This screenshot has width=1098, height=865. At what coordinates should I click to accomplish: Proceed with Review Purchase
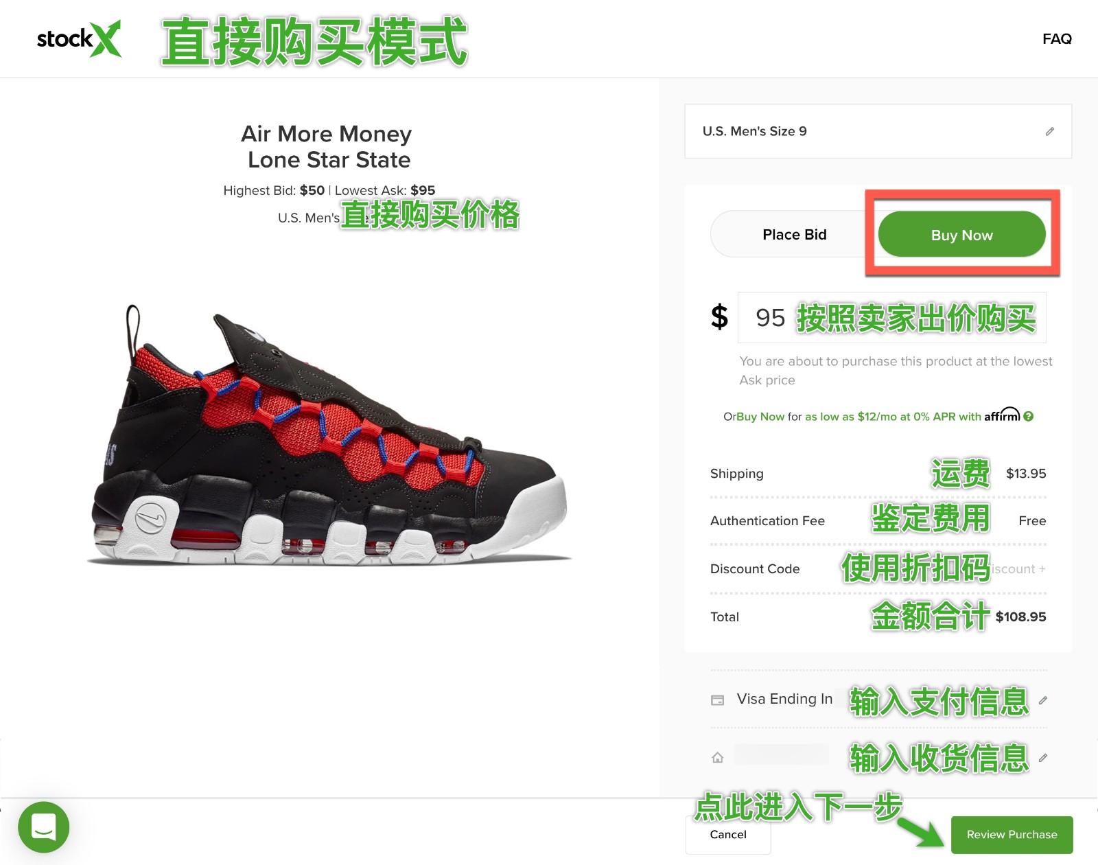point(1012,835)
